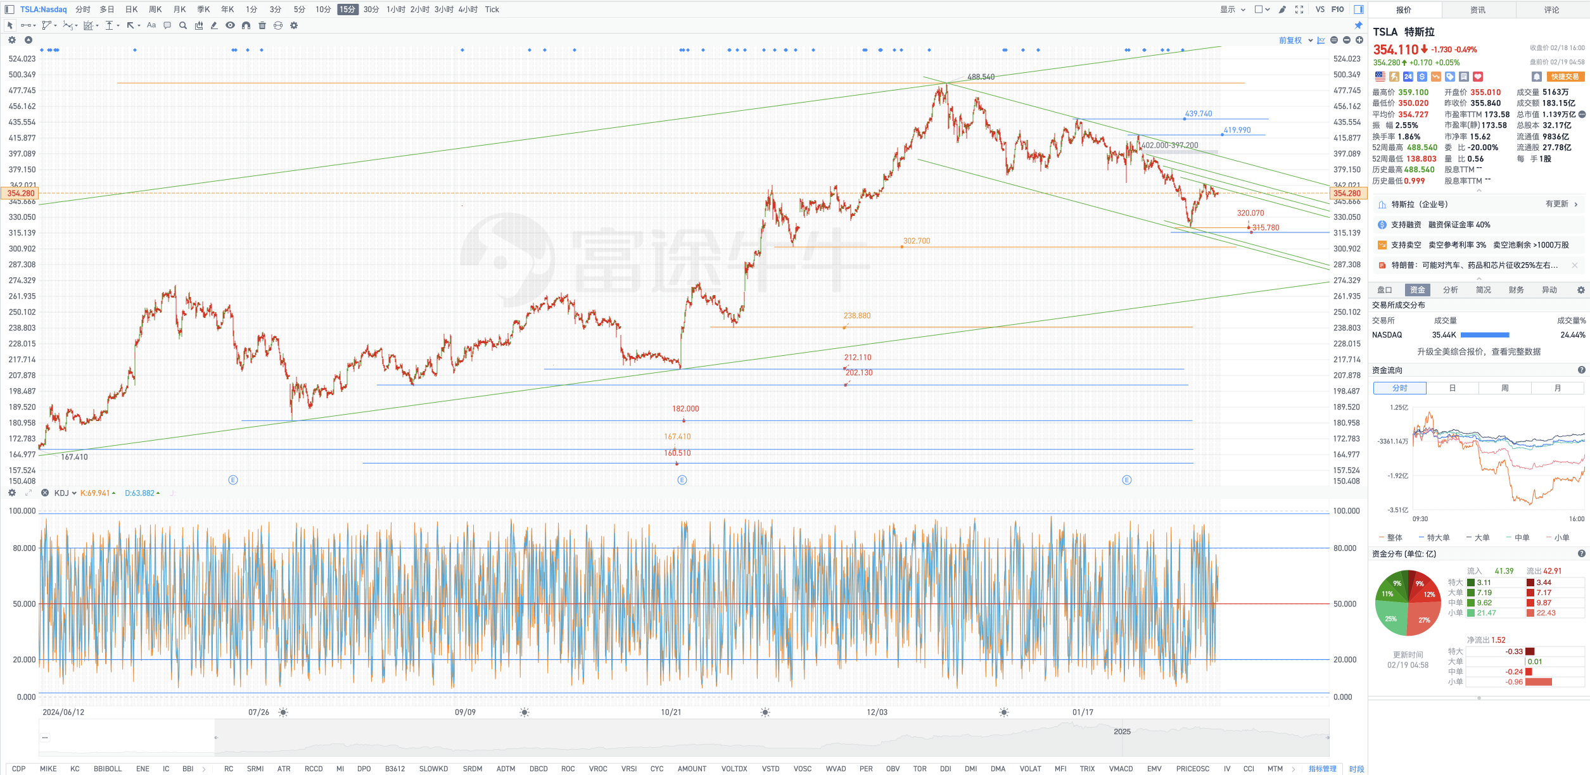
Task: Reset chart zoom with equals icon
Action: point(1334,40)
